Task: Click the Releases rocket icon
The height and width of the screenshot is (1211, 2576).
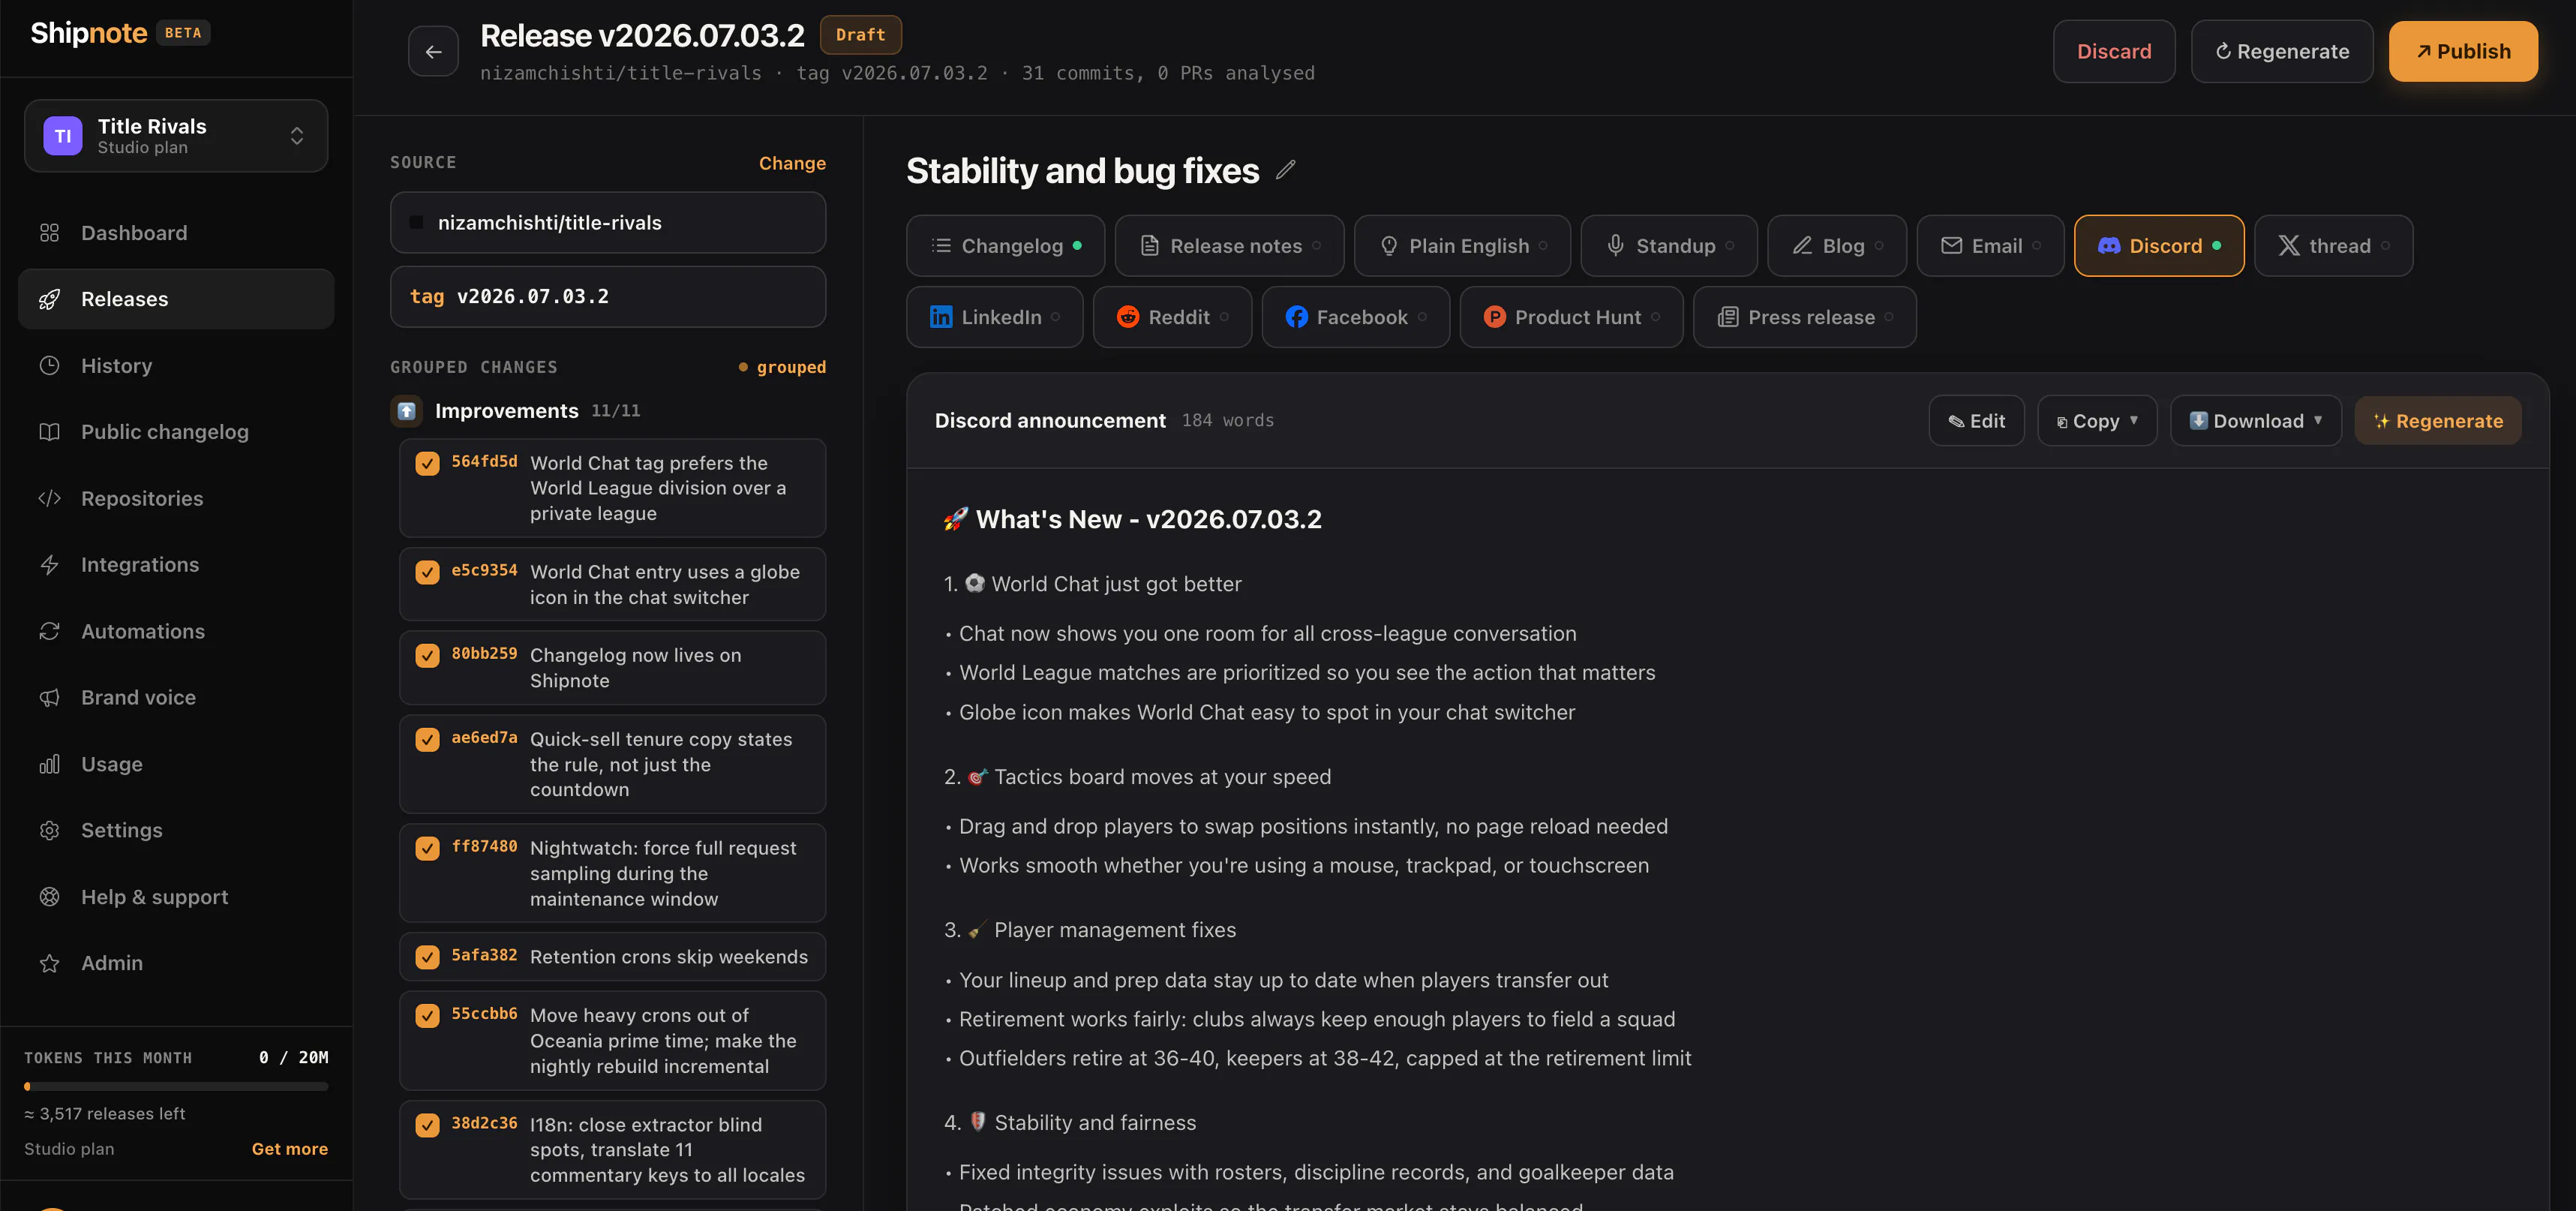Action: [49, 299]
